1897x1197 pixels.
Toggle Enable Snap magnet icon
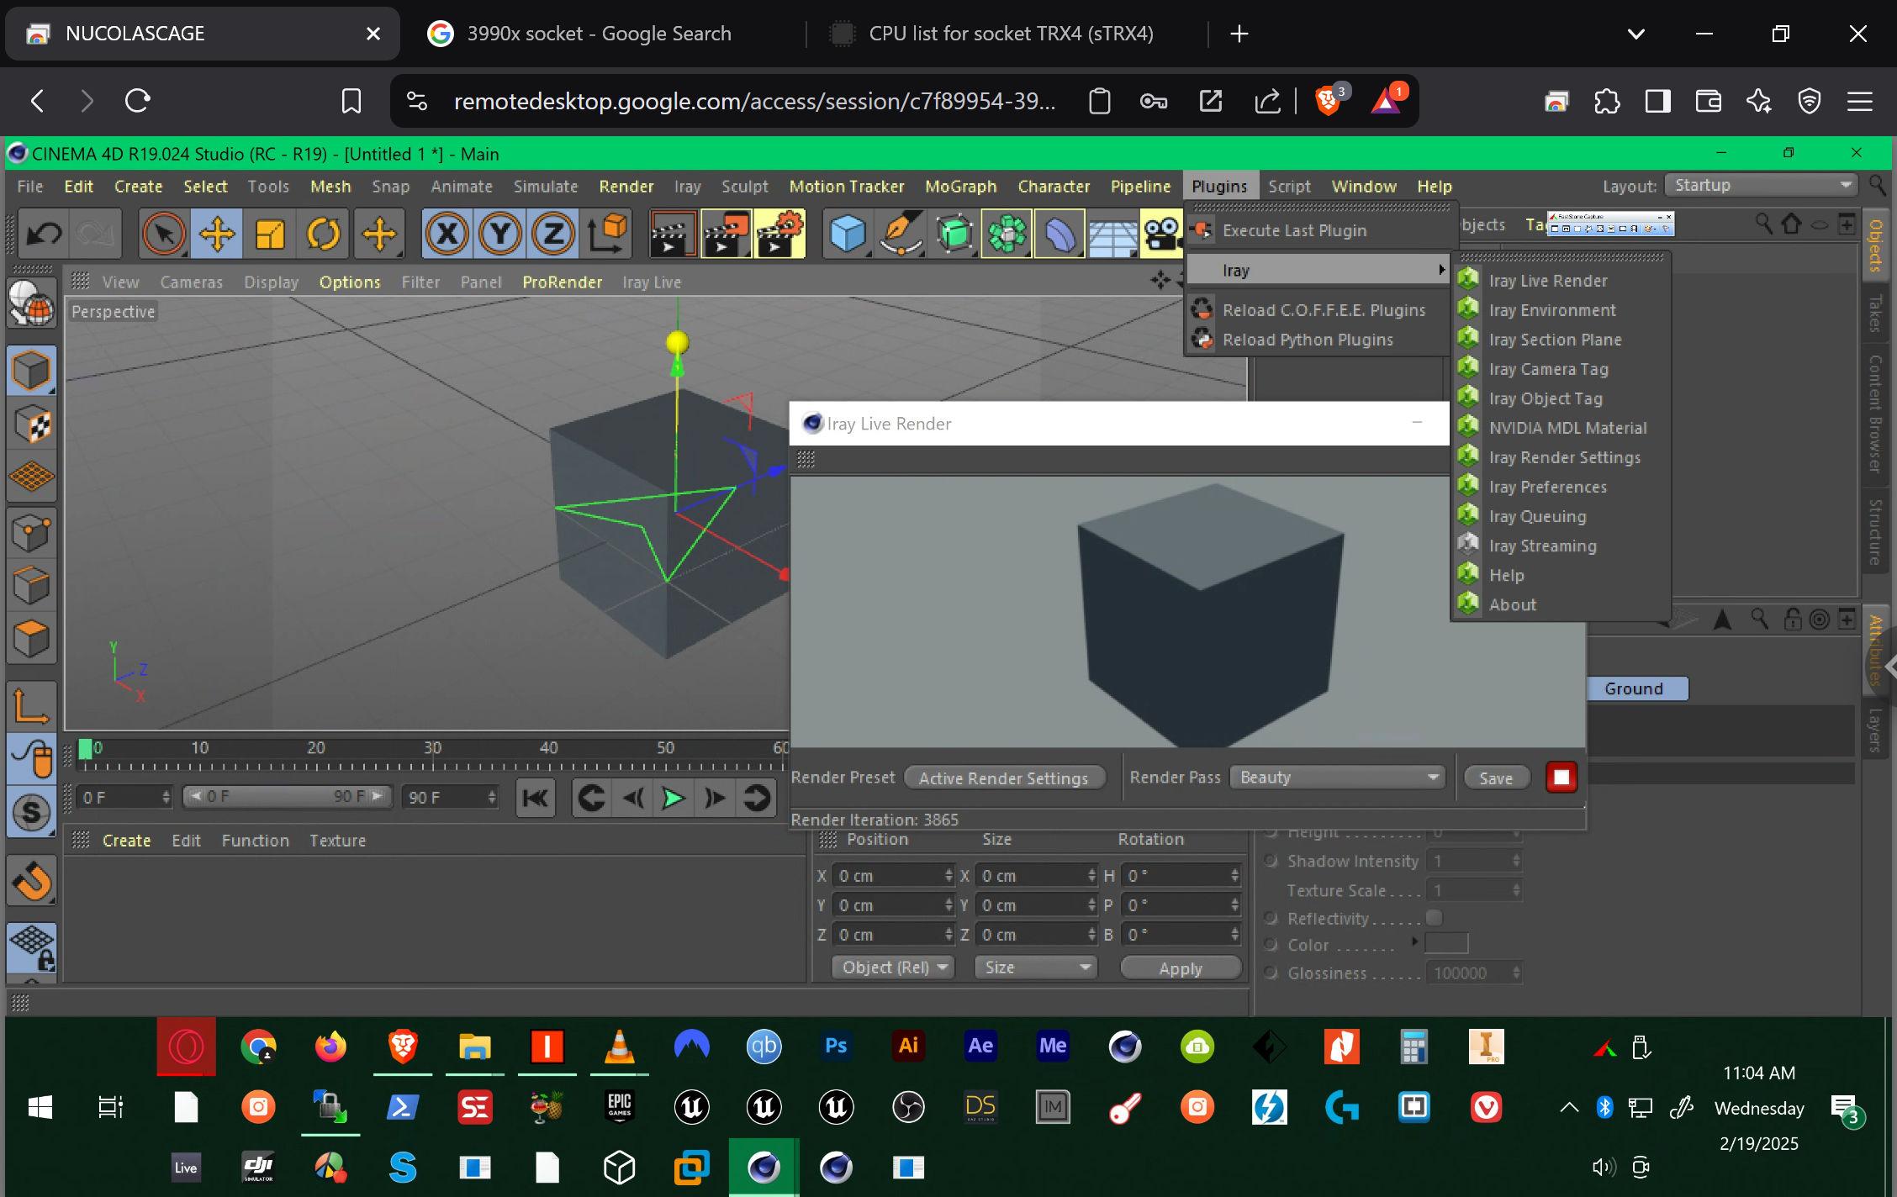coord(32,882)
